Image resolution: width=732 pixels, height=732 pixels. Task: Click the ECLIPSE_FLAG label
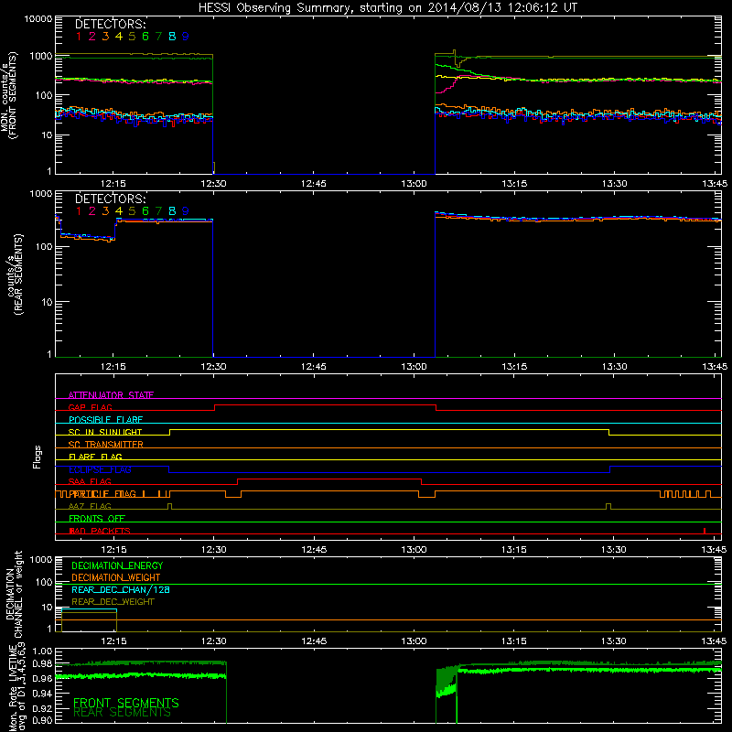tap(100, 469)
